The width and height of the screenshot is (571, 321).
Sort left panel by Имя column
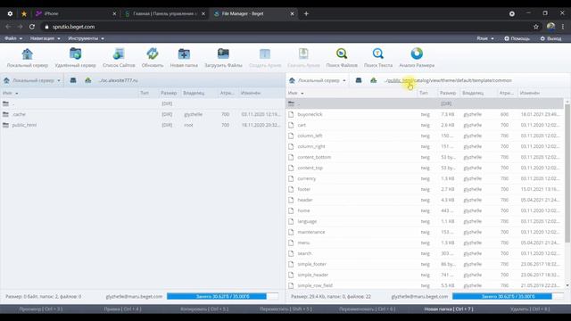10,93
